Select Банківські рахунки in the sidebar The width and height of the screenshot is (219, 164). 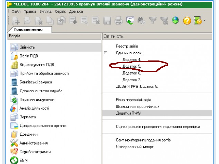(36, 82)
